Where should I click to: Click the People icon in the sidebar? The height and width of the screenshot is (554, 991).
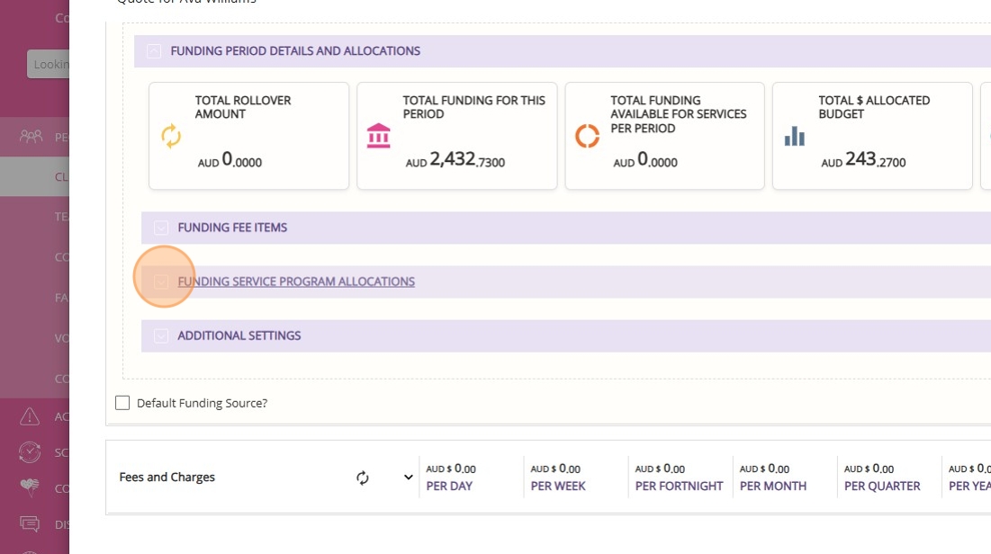click(x=31, y=137)
